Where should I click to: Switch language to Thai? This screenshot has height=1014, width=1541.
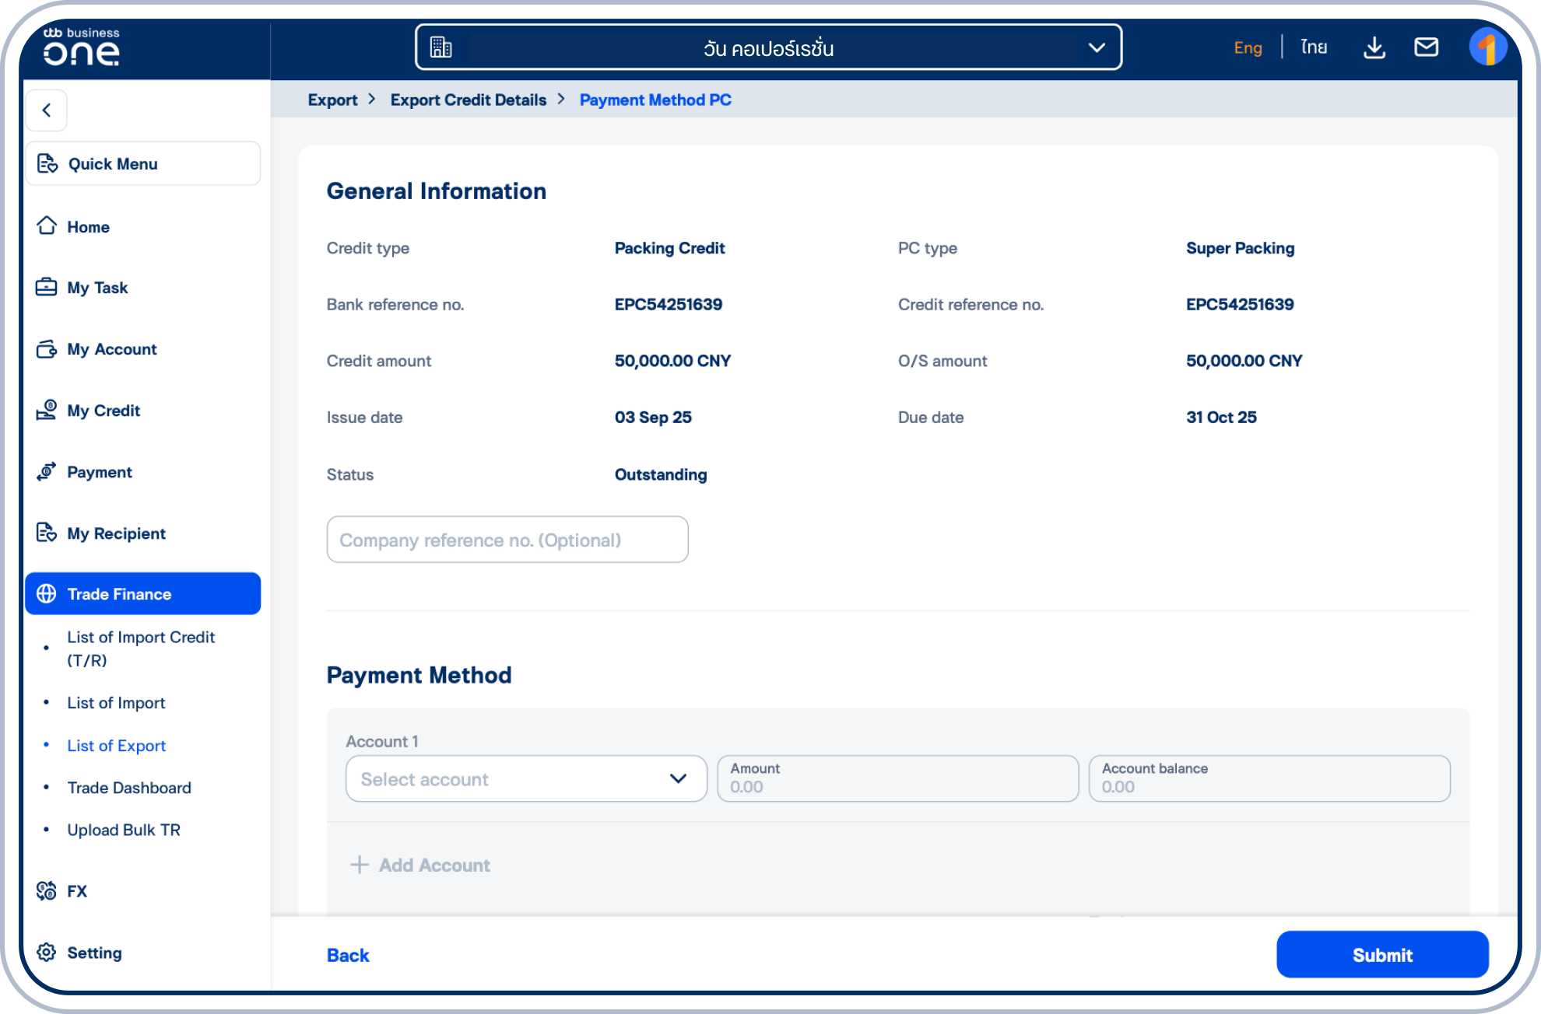coord(1314,47)
